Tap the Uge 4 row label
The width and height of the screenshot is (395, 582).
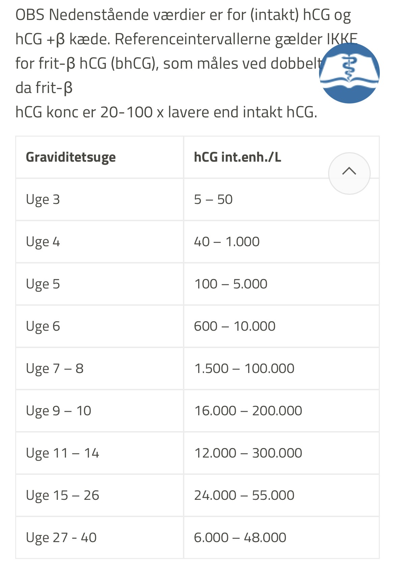click(x=43, y=242)
